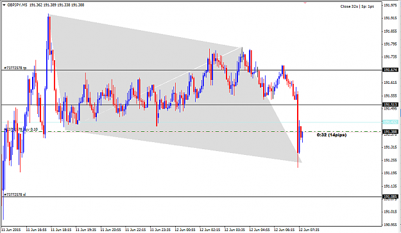Click the 190.955 price scale value
This screenshot has height=233, width=401.
click(x=390, y=225)
